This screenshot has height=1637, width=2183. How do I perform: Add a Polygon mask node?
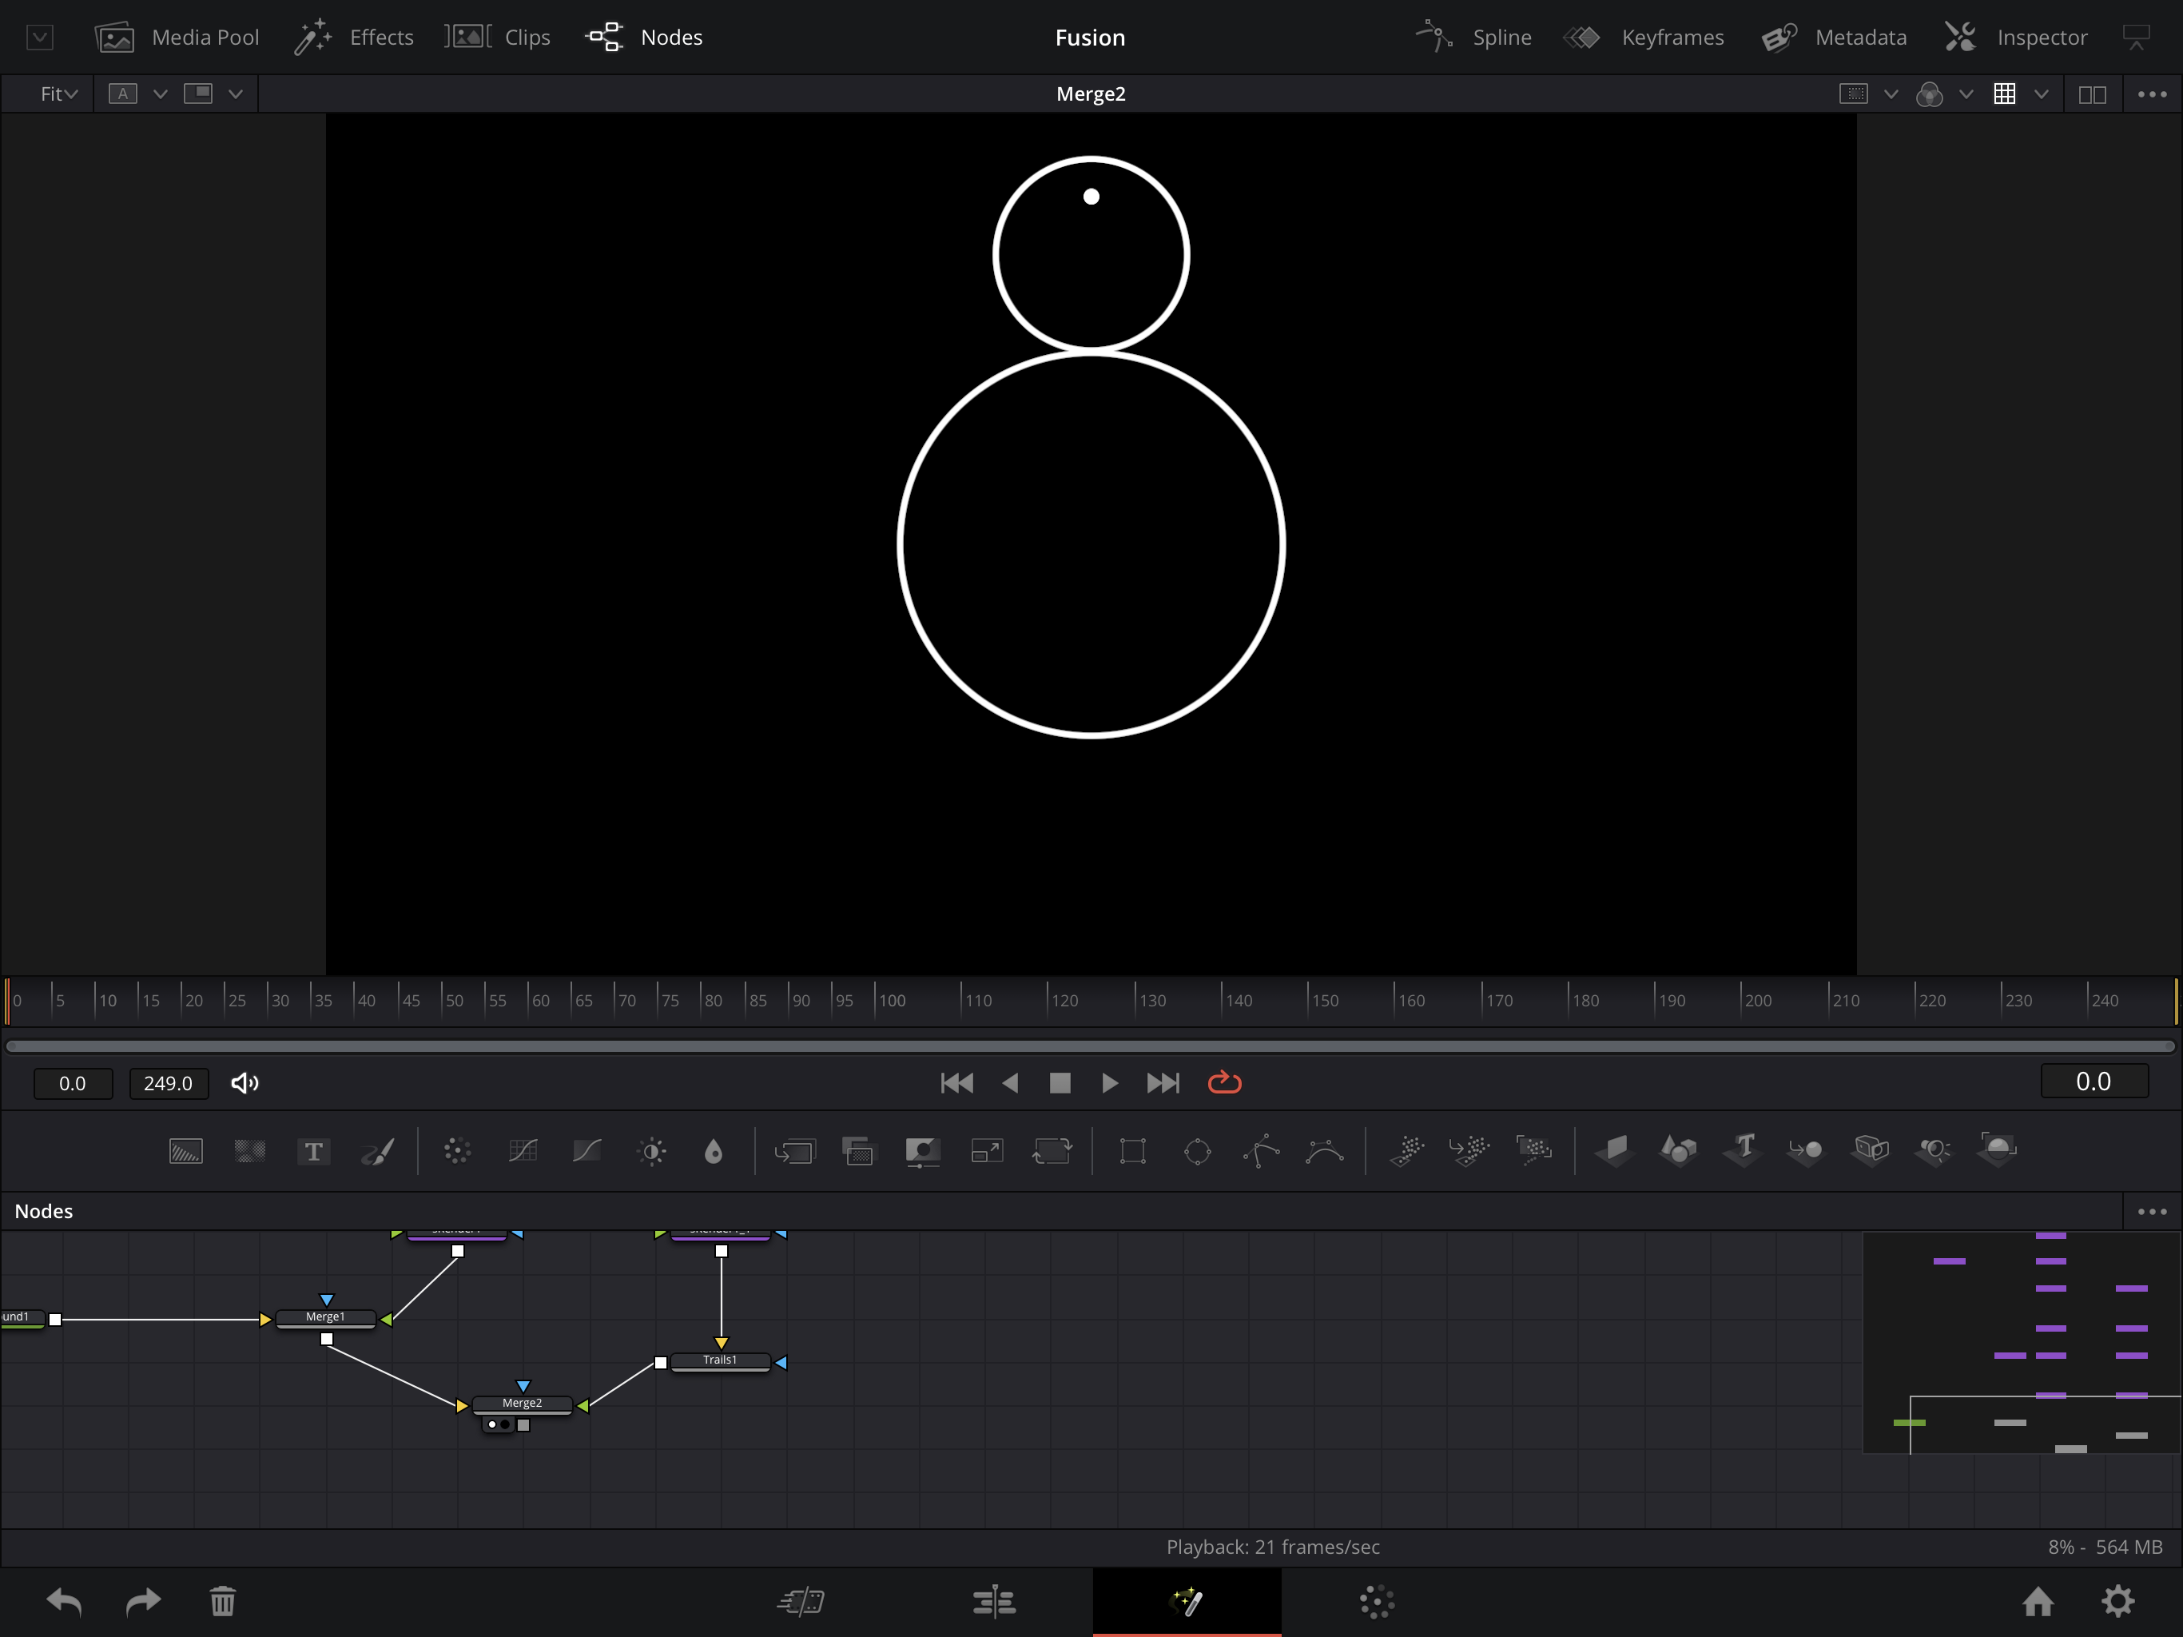pyautogui.click(x=1261, y=1151)
